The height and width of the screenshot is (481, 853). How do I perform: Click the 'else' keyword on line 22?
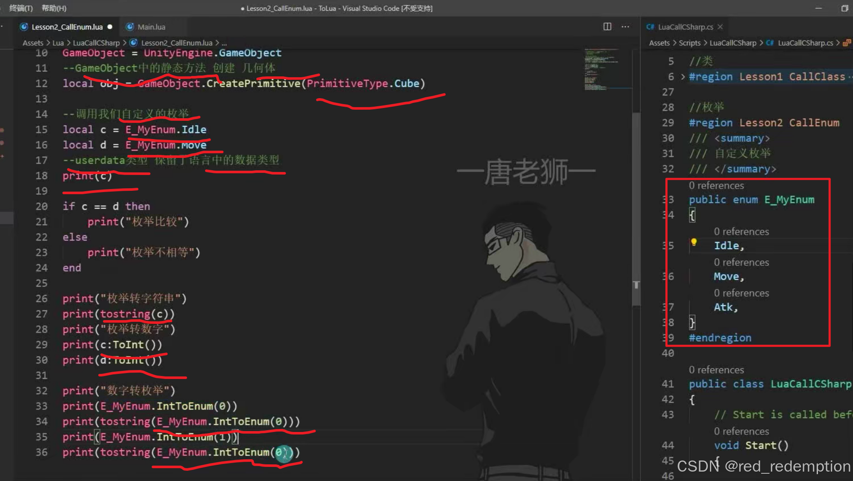75,237
